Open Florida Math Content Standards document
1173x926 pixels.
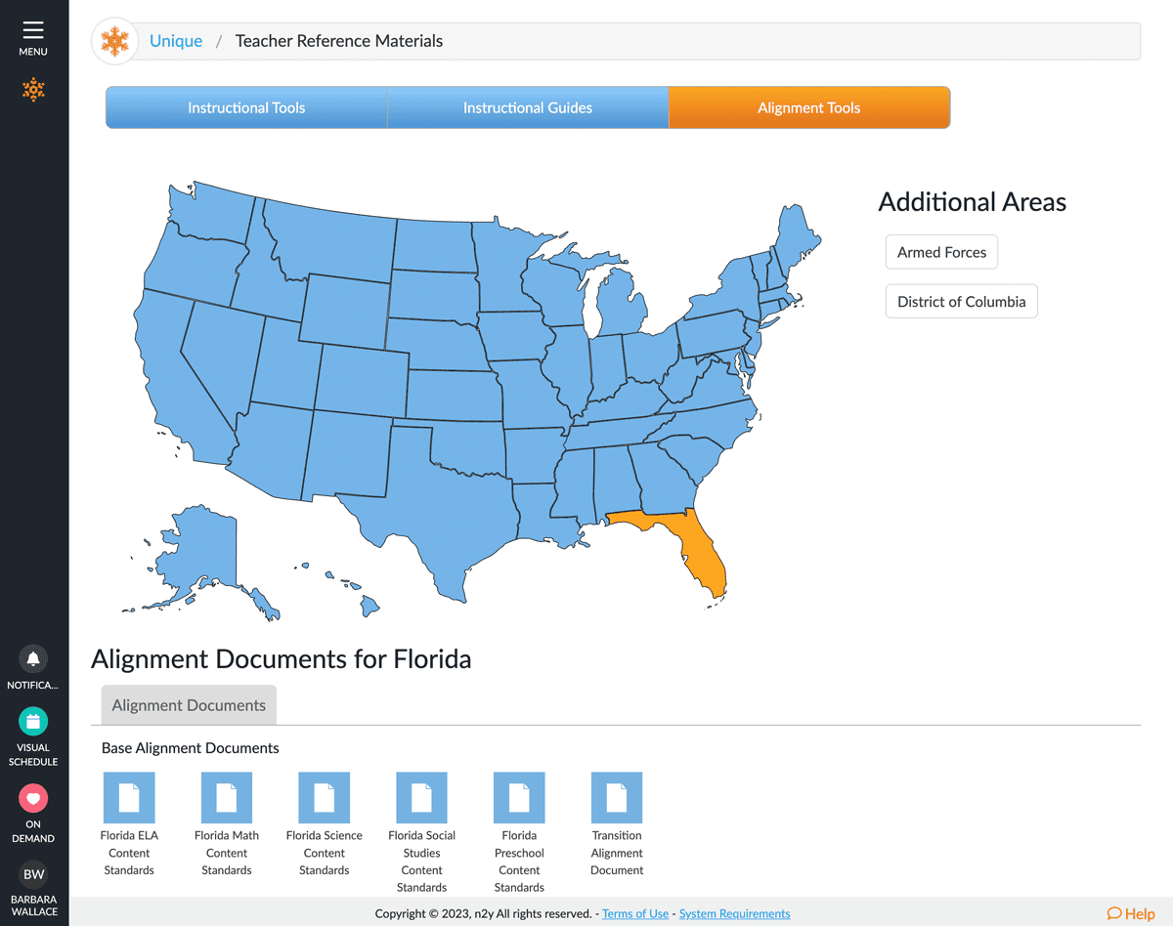[x=227, y=798]
